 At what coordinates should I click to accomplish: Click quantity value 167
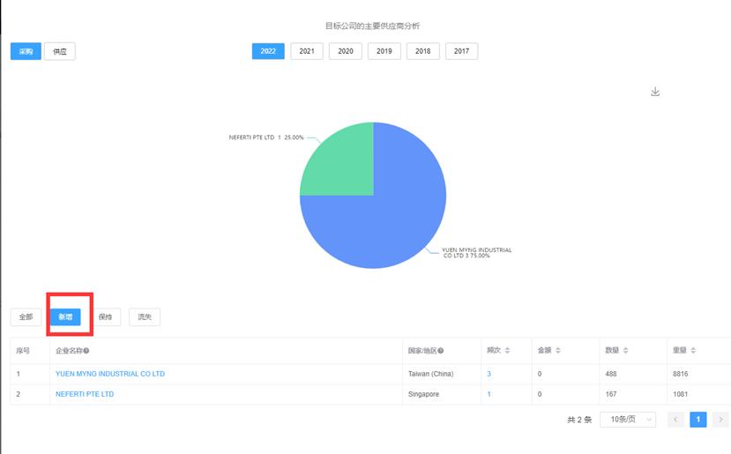click(611, 394)
